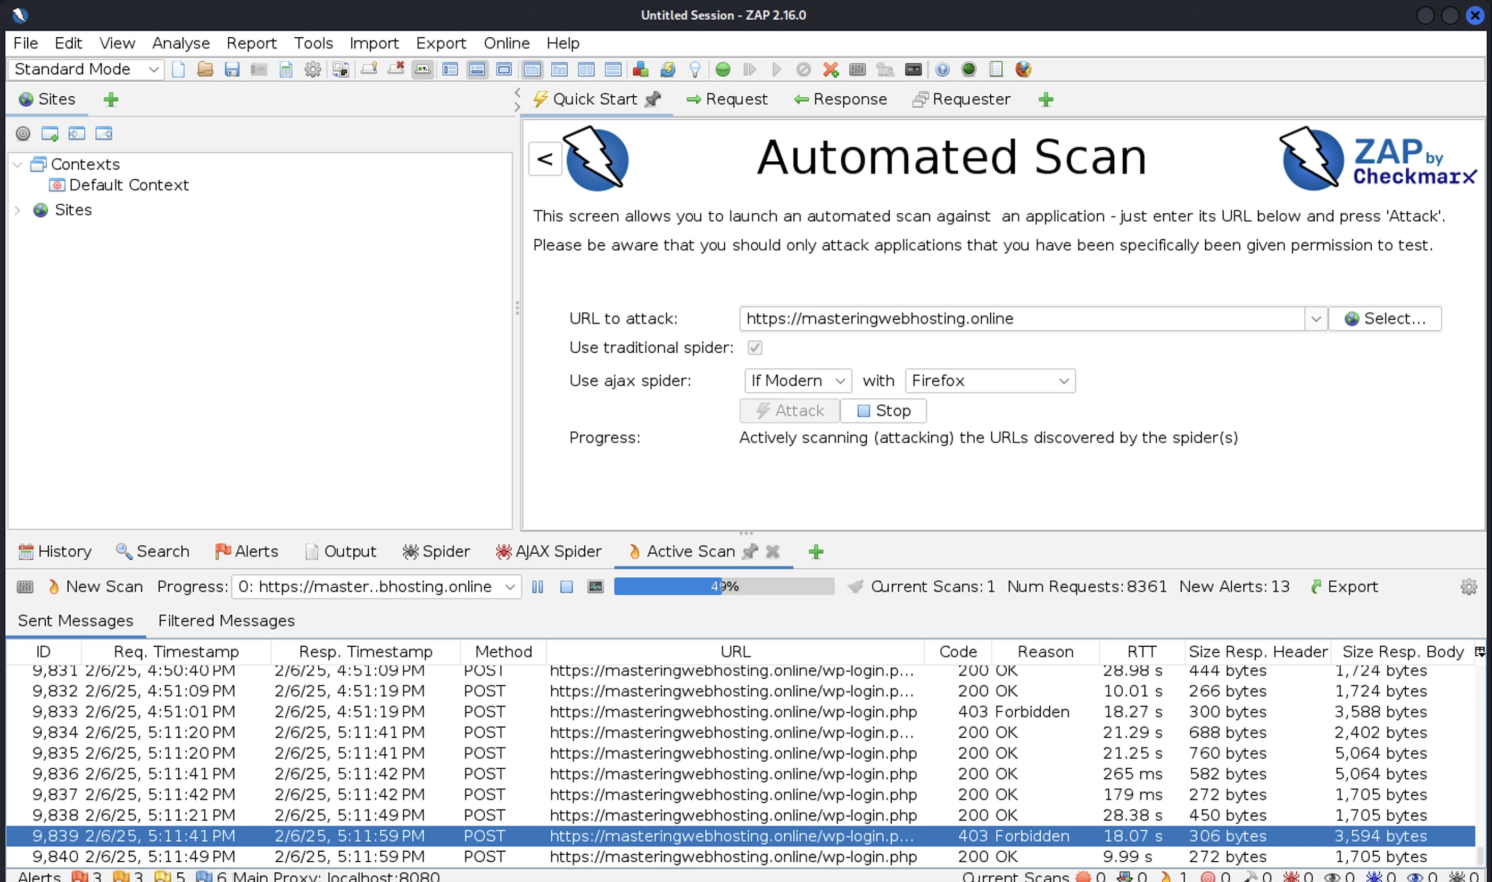Switch to the Alerts tab

pos(247,552)
